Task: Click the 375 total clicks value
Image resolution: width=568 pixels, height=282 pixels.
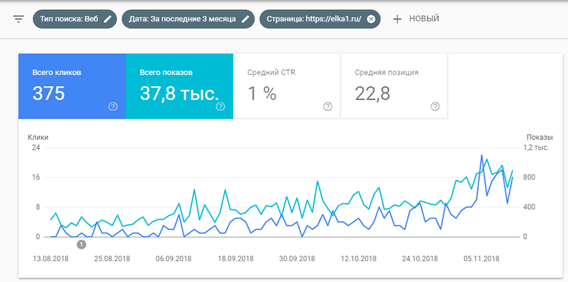Action: [x=49, y=94]
